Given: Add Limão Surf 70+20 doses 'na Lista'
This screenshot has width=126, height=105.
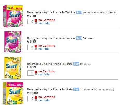Looking at the screenshot, I should tap(44, 100).
